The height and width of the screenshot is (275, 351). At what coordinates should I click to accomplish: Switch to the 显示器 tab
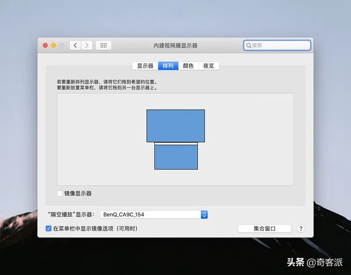click(x=145, y=66)
